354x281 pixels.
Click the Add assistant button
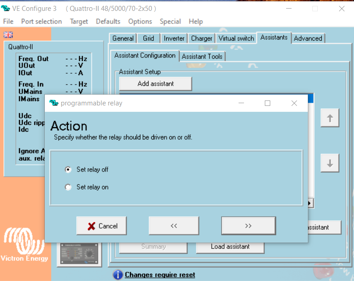click(x=156, y=84)
